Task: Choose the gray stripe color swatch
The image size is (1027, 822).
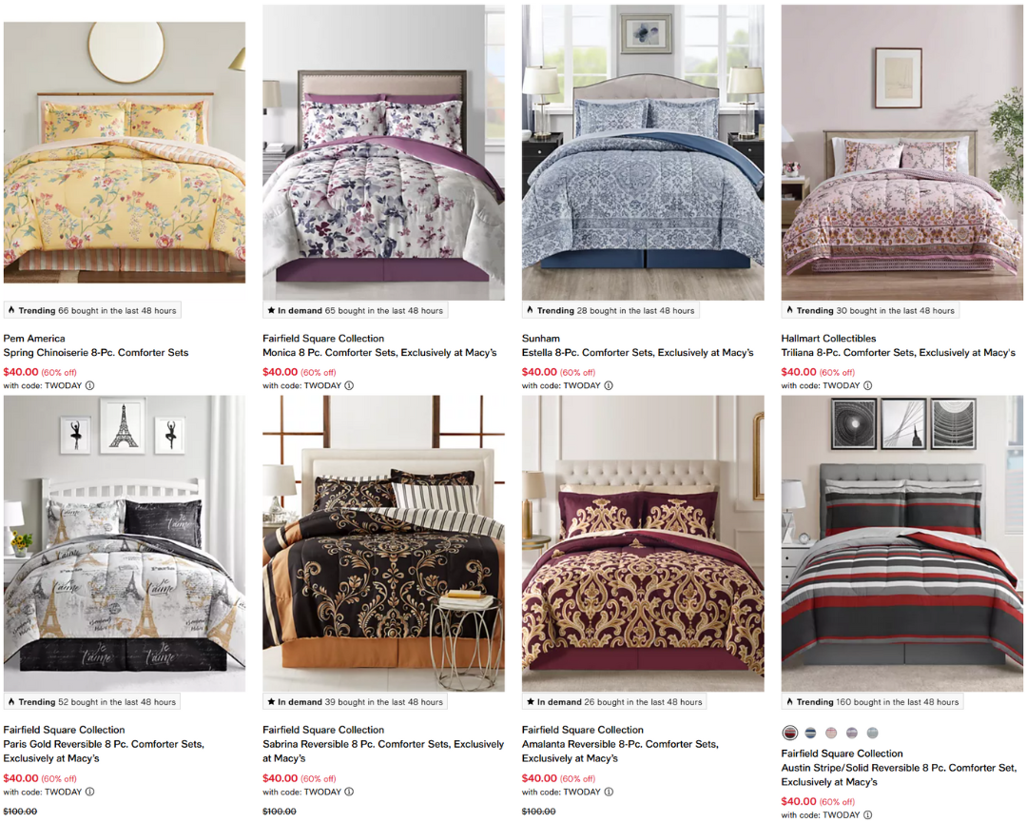Action: 872,733
